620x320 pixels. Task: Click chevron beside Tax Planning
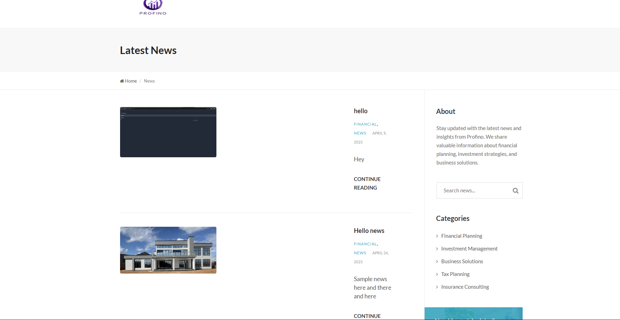437,274
